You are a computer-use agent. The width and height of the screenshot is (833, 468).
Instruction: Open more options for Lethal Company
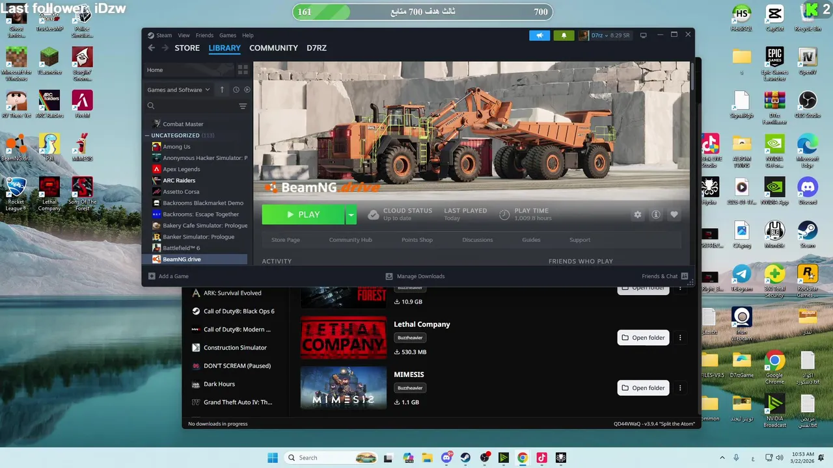(x=680, y=337)
